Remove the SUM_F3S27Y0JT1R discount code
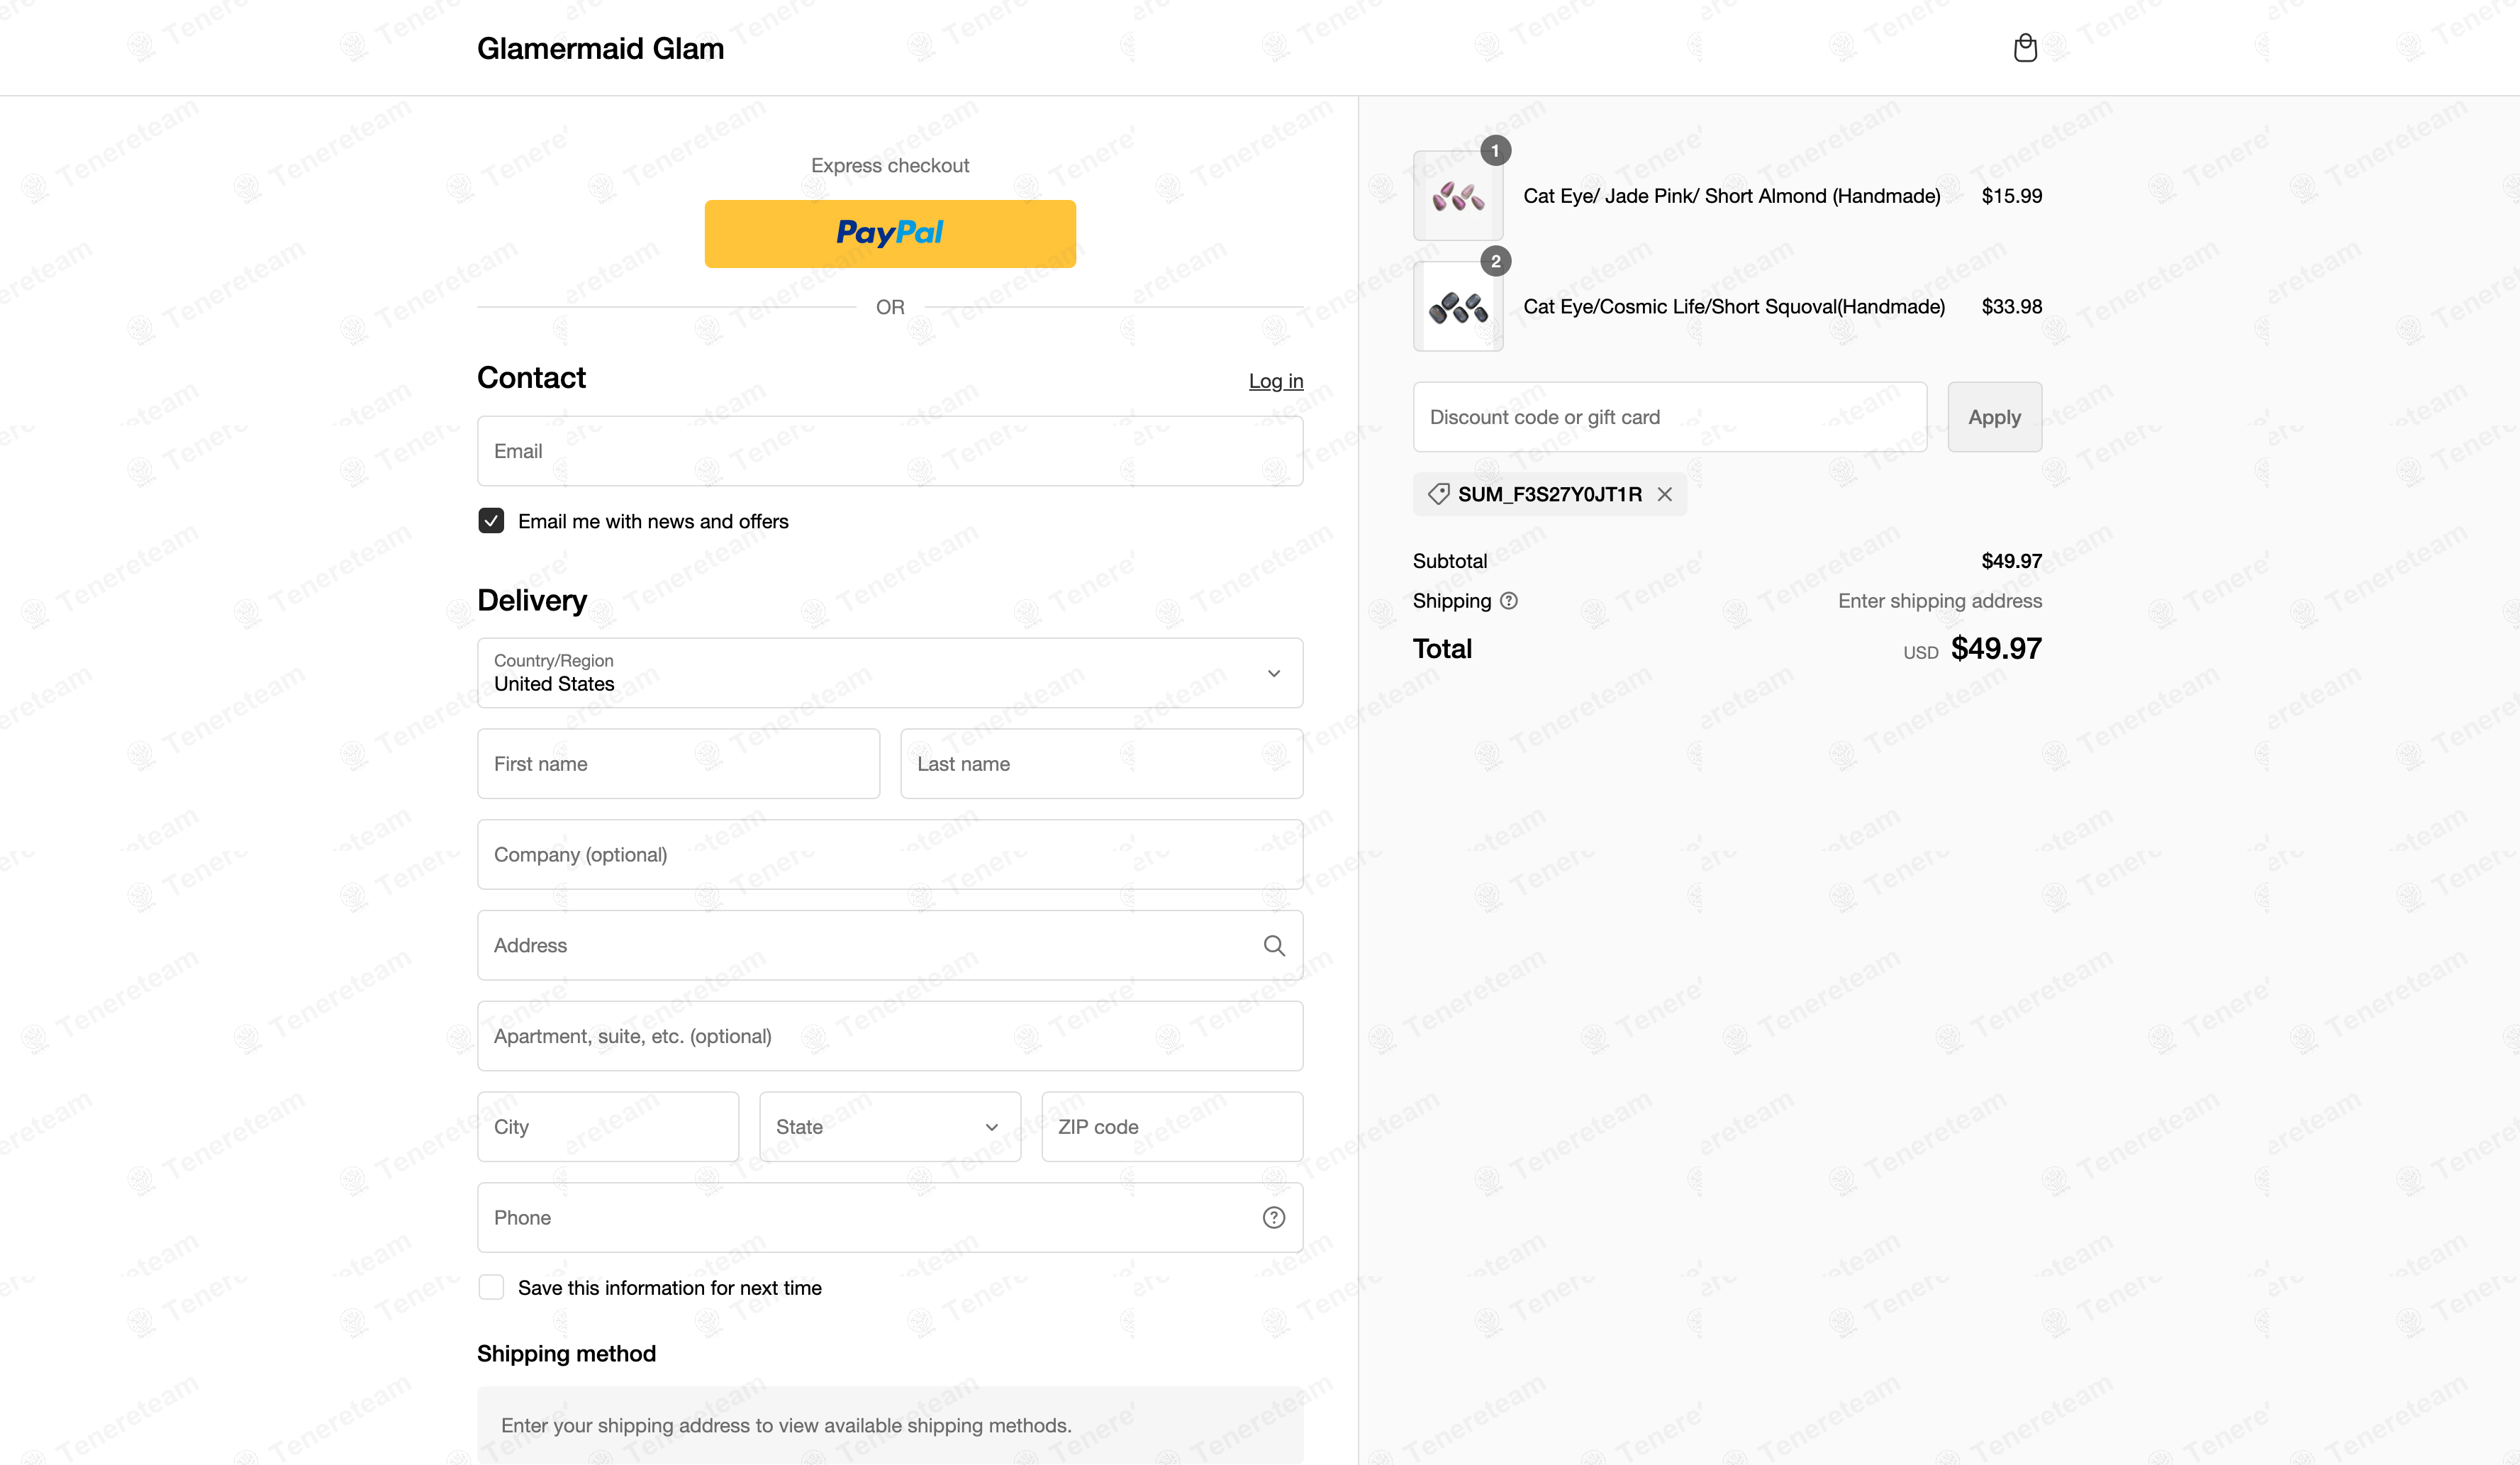The width and height of the screenshot is (2520, 1465). click(x=1664, y=494)
